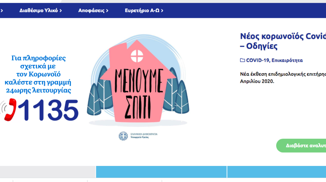326x182 pixels.
Task: Click the 1135 hotline number banner
Action: 39,110
